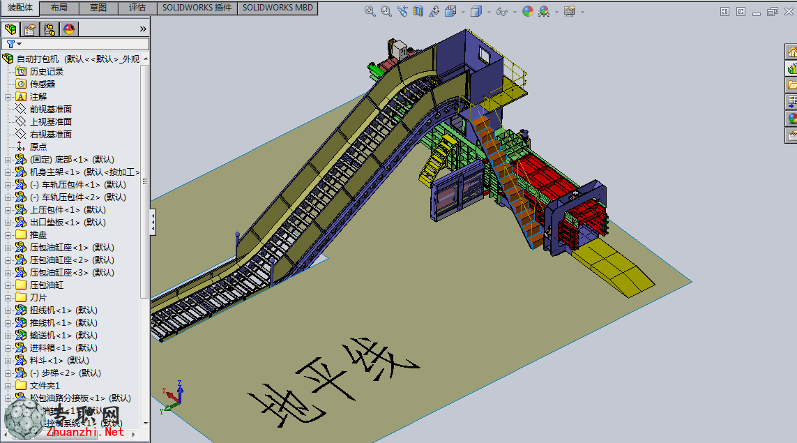Image resolution: width=797 pixels, height=443 pixels.
Task: Click the View Settings monitor icon
Action: [569, 11]
